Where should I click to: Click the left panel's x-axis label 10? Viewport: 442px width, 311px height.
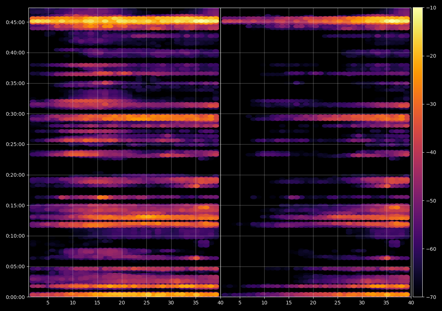click(73, 303)
